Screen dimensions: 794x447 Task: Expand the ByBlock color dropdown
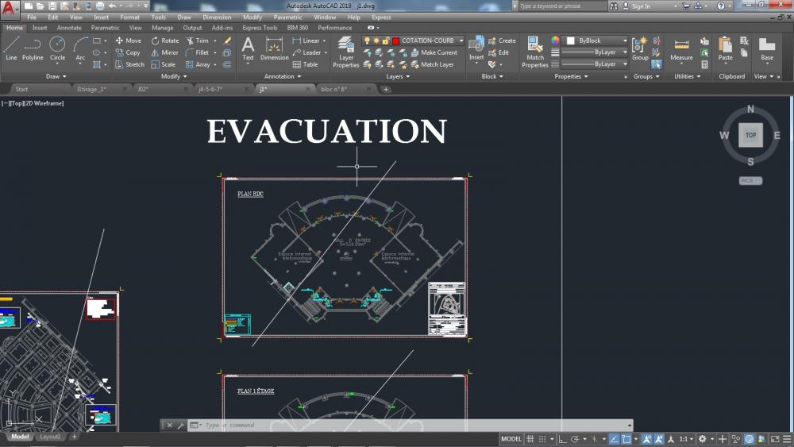coord(597,40)
